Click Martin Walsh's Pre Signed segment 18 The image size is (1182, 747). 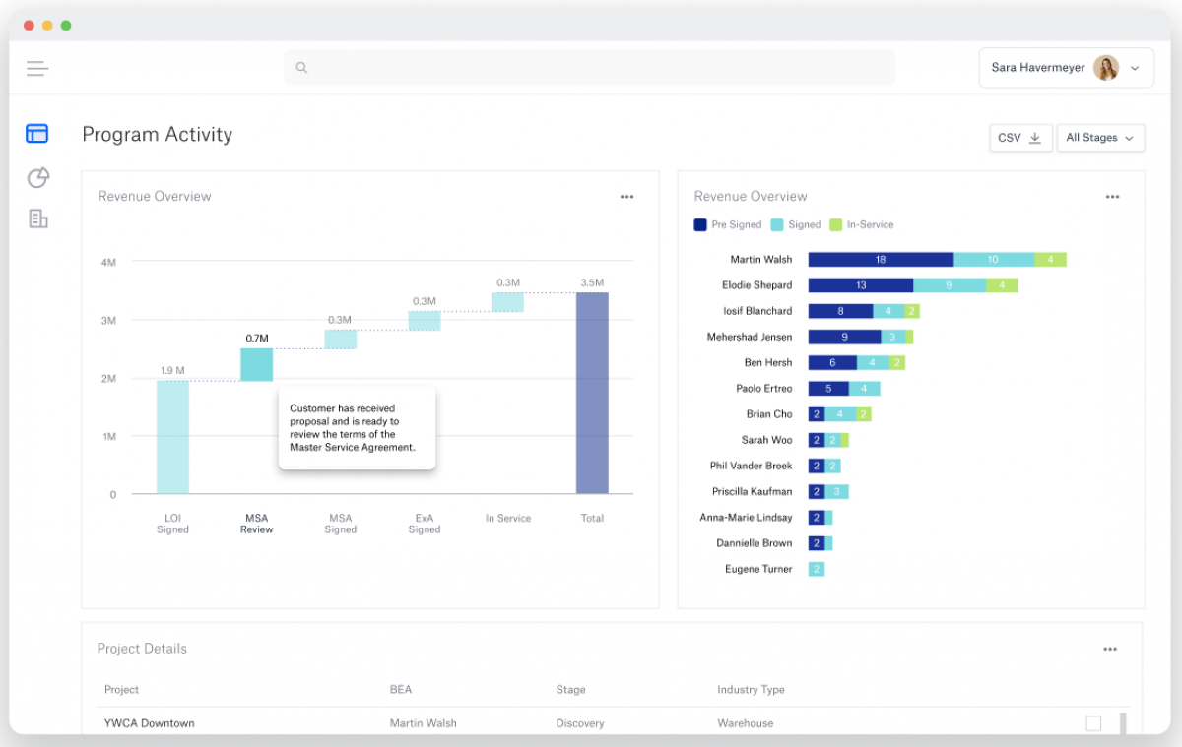881,260
